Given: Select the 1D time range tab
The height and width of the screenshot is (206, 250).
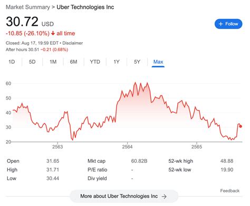Looking at the screenshot, I should coord(12,62).
